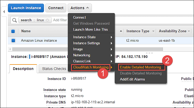Remove the search linux filter tag
The image size is (194, 108).
click(47, 20)
